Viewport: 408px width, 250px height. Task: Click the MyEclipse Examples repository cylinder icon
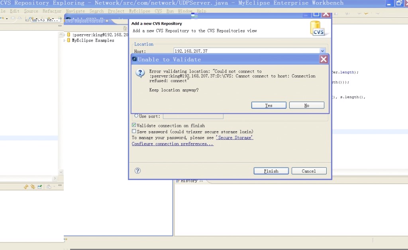(x=69, y=40)
